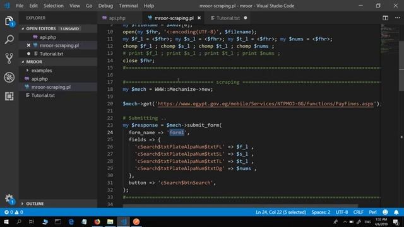Click the feedback smiley in status bar
Viewport: 404px width, 227px height.
[x=385, y=212]
